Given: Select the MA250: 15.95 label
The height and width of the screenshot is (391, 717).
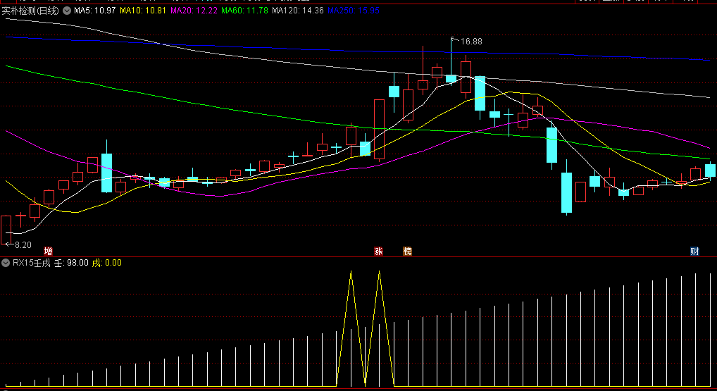Looking at the screenshot, I should click(x=354, y=11).
